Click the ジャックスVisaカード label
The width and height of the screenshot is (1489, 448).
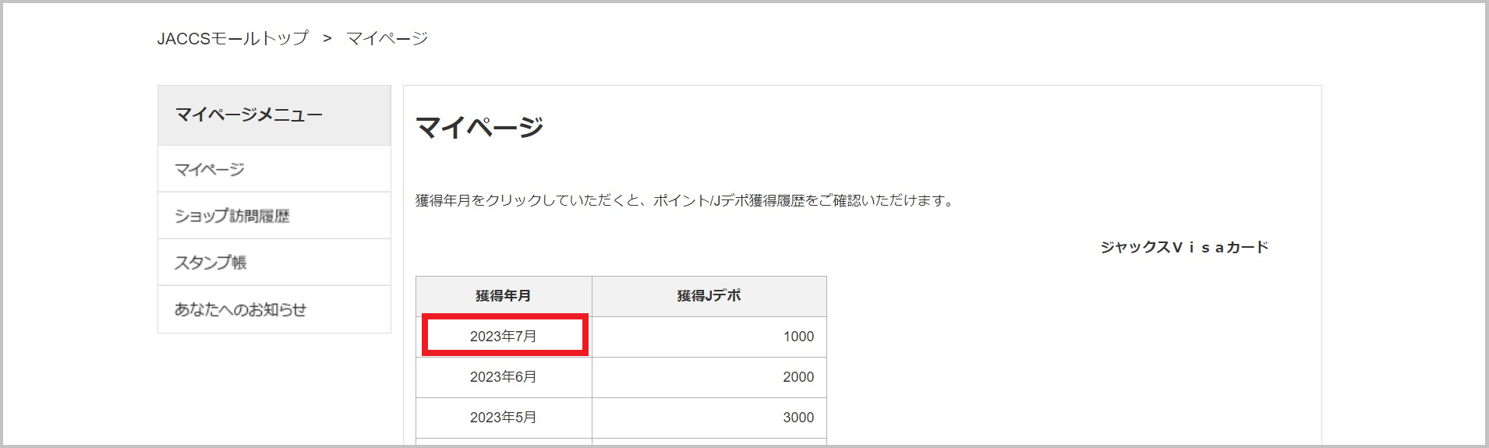(x=1184, y=247)
